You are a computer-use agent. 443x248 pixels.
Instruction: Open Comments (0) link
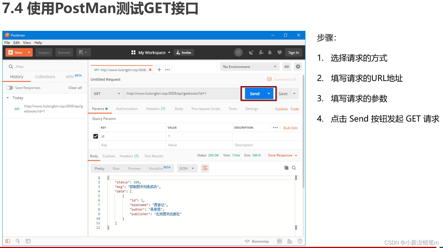tap(282, 79)
